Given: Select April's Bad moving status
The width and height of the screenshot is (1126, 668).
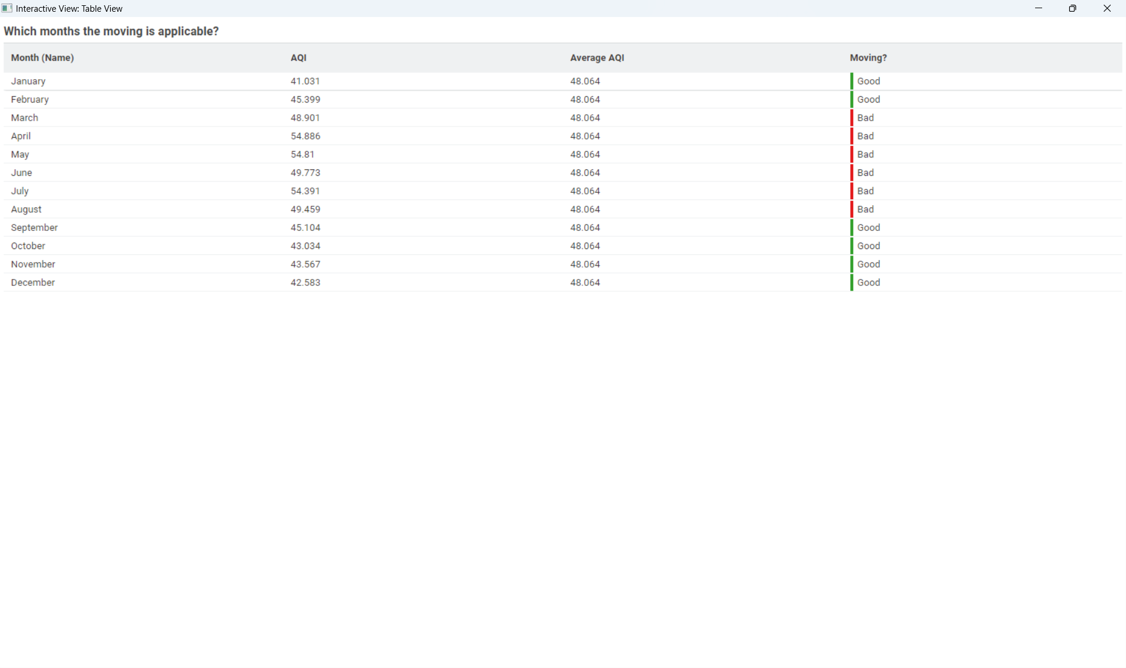Looking at the screenshot, I should click(x=865, y=136).
